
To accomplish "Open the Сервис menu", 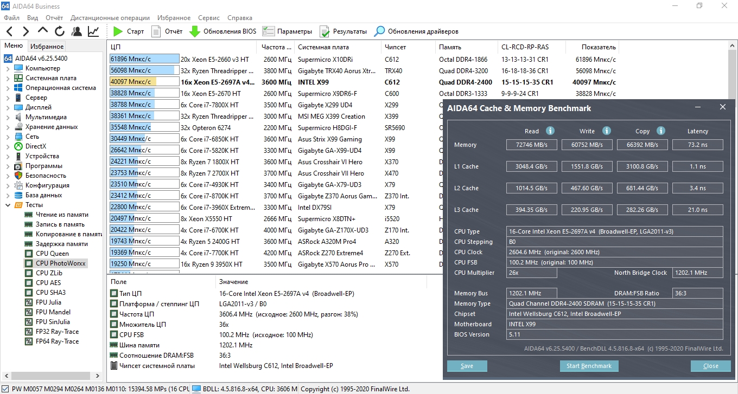I will 209,17.
